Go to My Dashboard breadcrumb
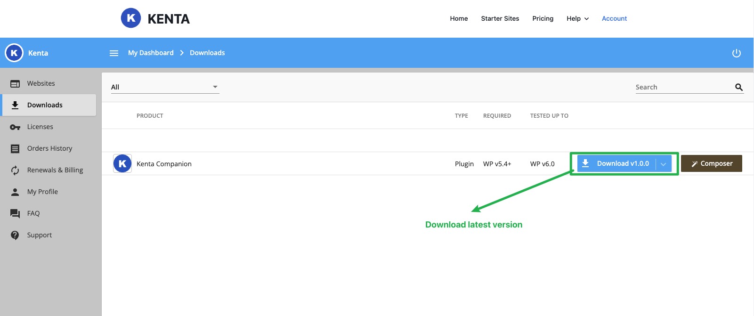Screen dimensions: 754x316 151,53
